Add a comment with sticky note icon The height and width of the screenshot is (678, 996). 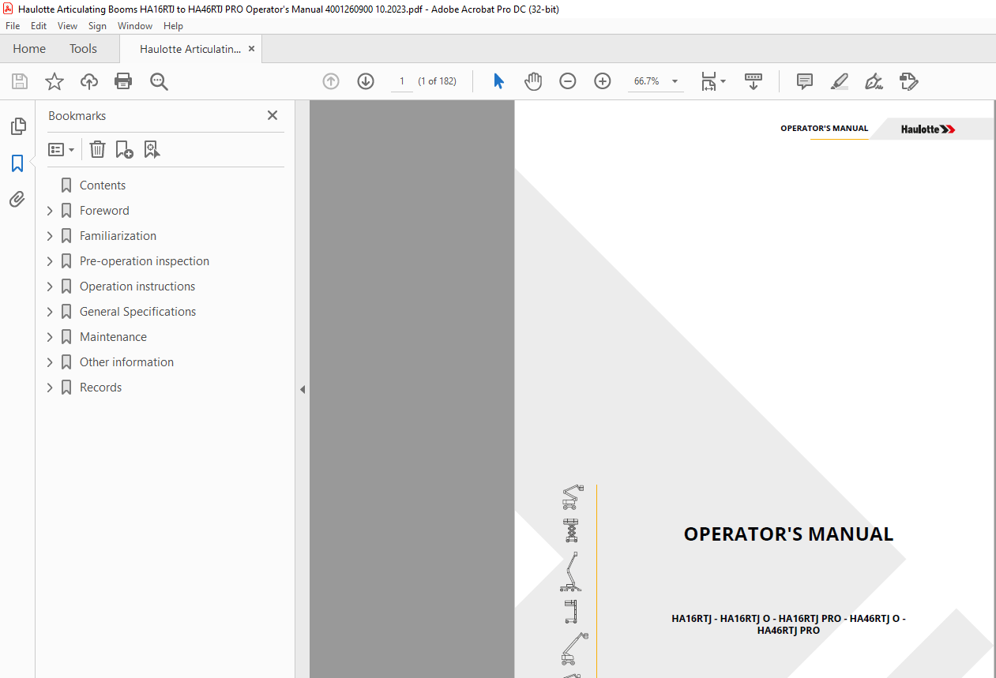(805, 81)
